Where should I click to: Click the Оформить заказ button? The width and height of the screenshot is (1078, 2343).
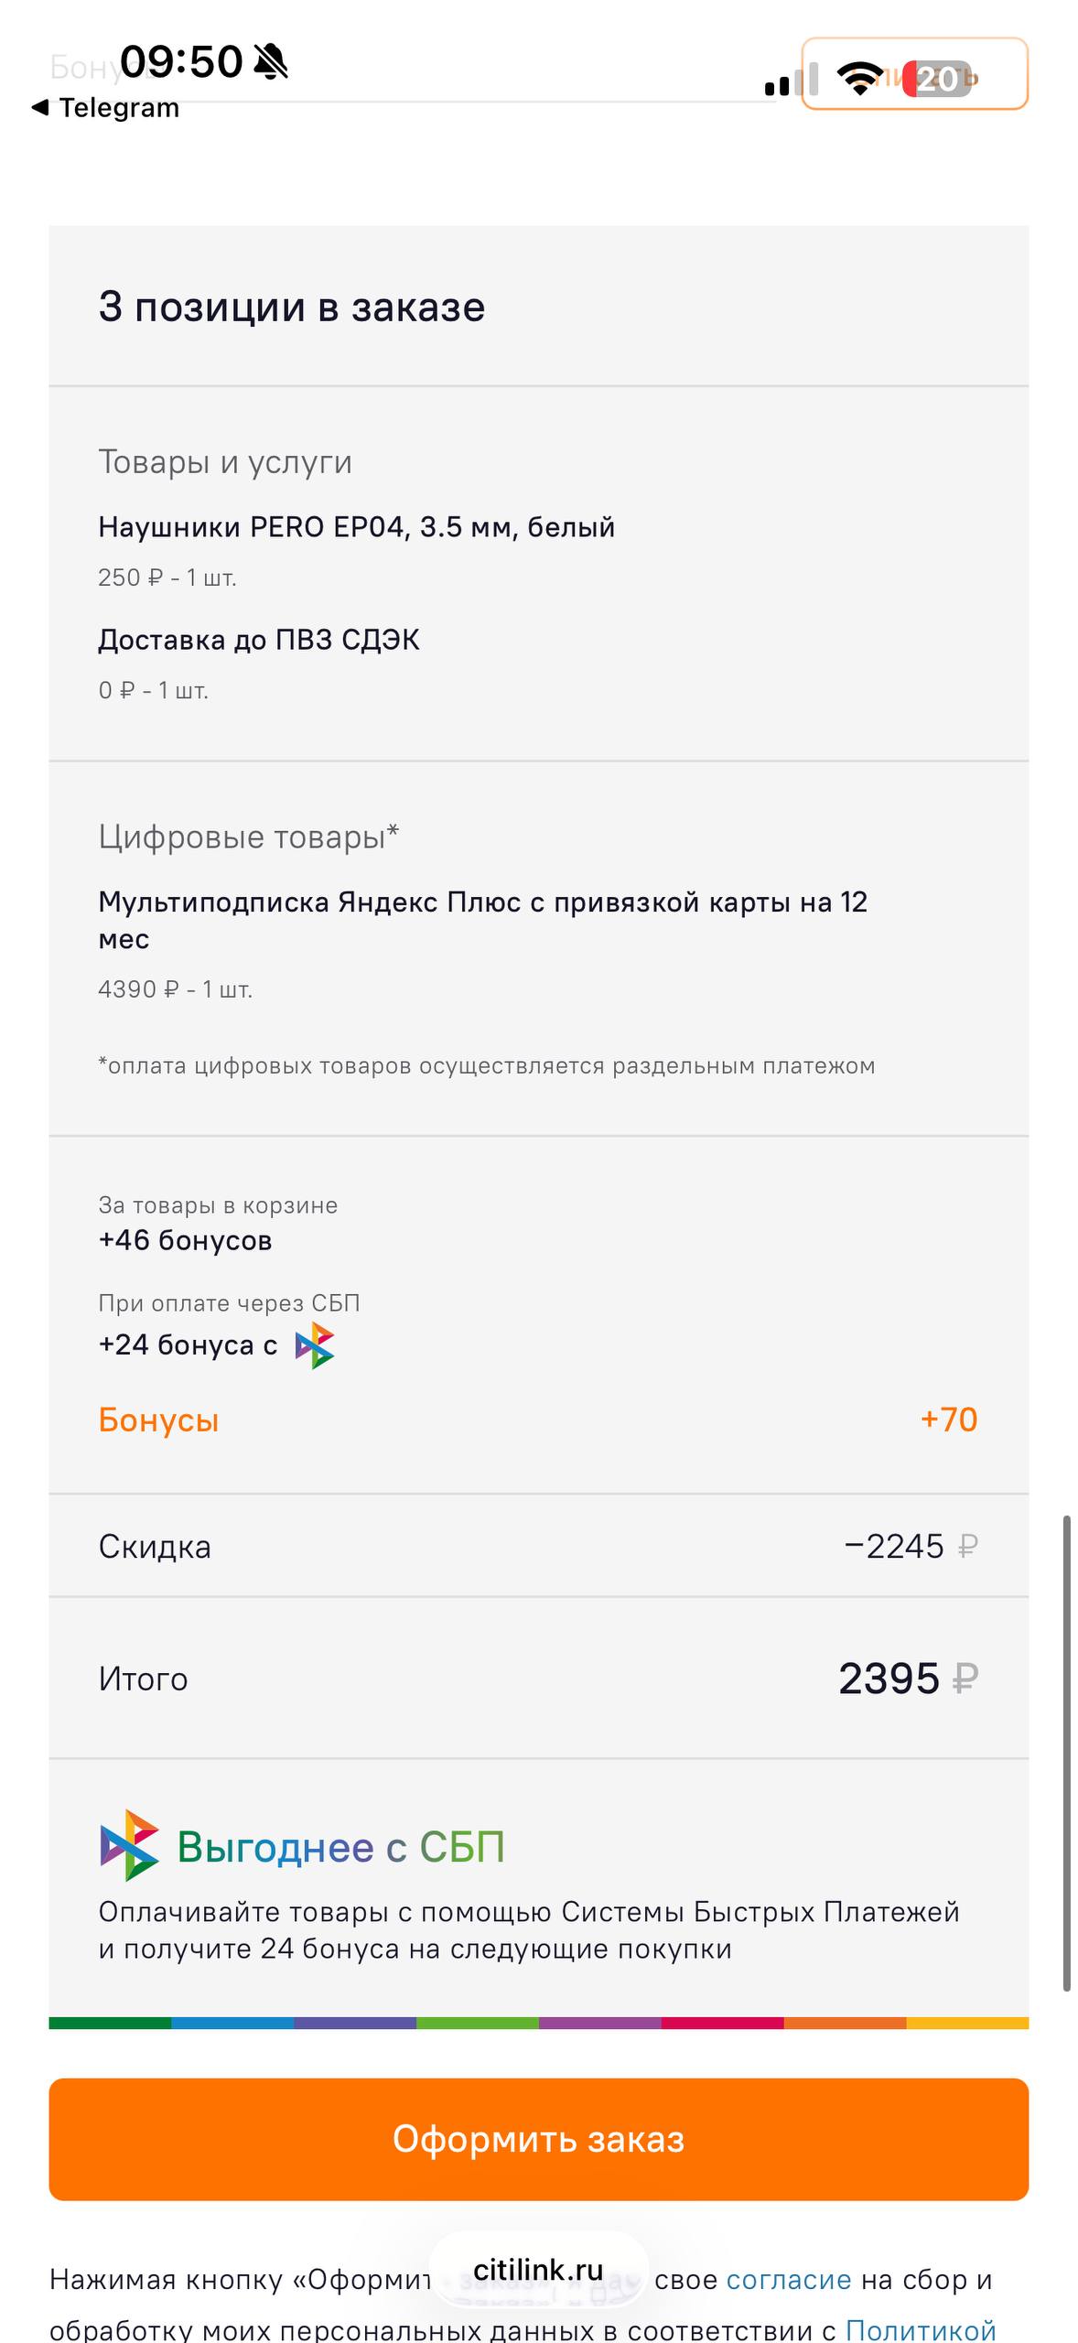[x=539, y=2139]
